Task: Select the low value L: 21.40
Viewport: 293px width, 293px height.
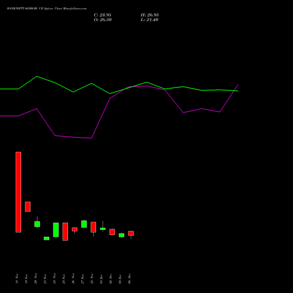Action: point(149,20)
